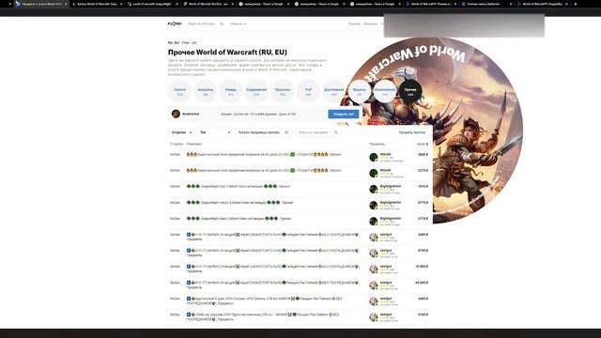The image size is (601, 338).
Task: Focus the 'Поиск по 251 игре' search field
Action: point(202,24)
